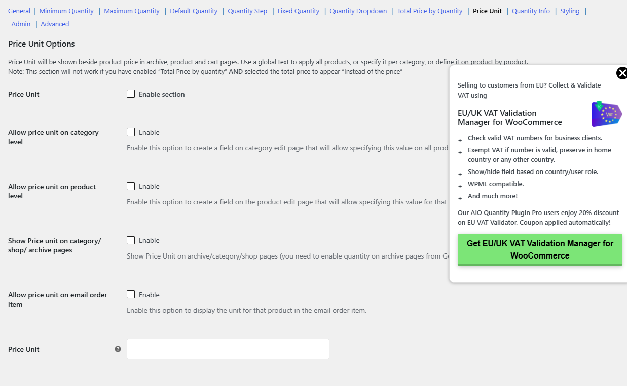Viewport: 627px width, 386px height.
Task: Go to the Minimum Quantity tab
Action: click(x=66, y=11)
